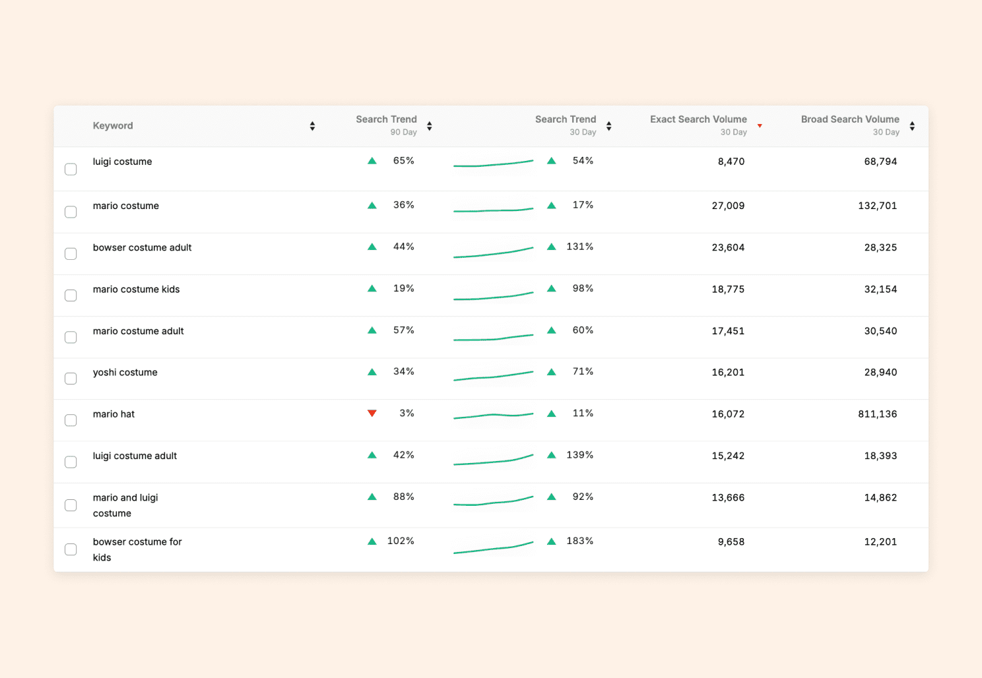Click the 'mario costume' keyword
The image size is (982, 678).
pos(125,206)
